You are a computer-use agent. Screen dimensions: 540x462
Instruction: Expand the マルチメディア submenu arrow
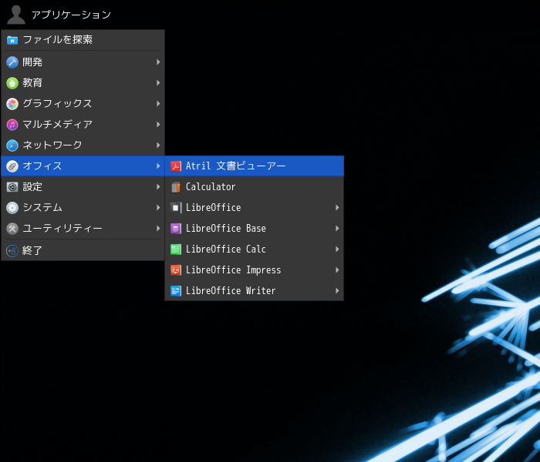tap(158, 125)
